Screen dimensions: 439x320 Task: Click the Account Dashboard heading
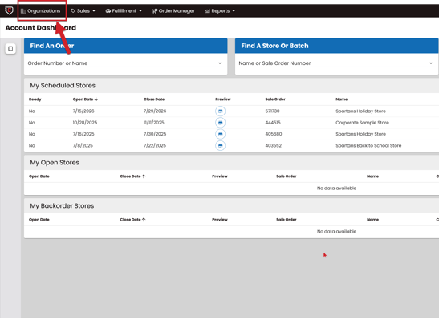point(41,28)
